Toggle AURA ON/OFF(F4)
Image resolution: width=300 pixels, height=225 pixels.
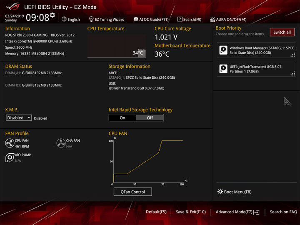pyautogui.click(x=231, y=19)
